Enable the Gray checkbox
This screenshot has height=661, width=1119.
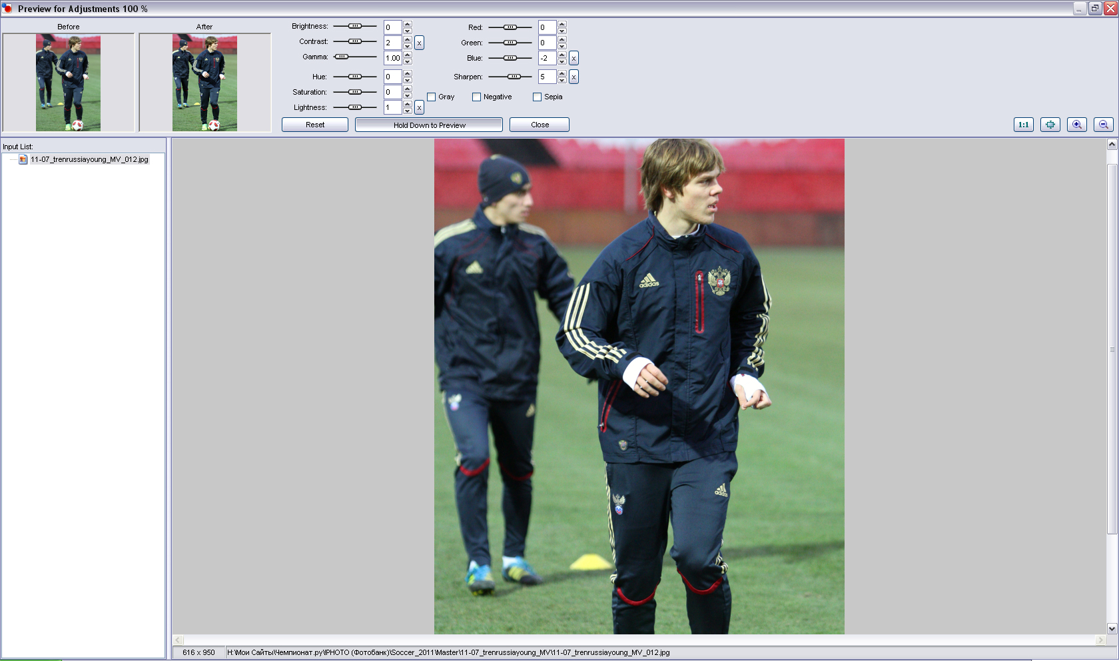tap(431, 97)
